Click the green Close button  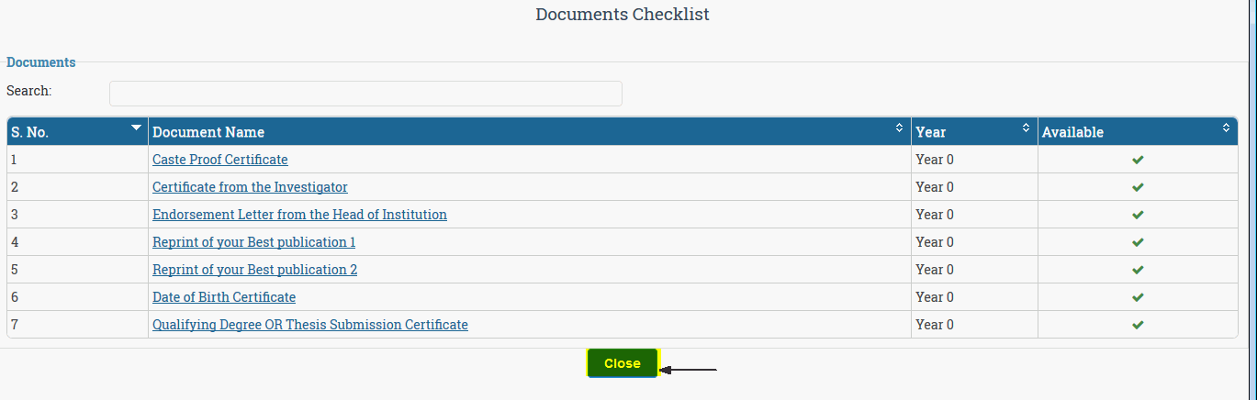pos(623,363)
